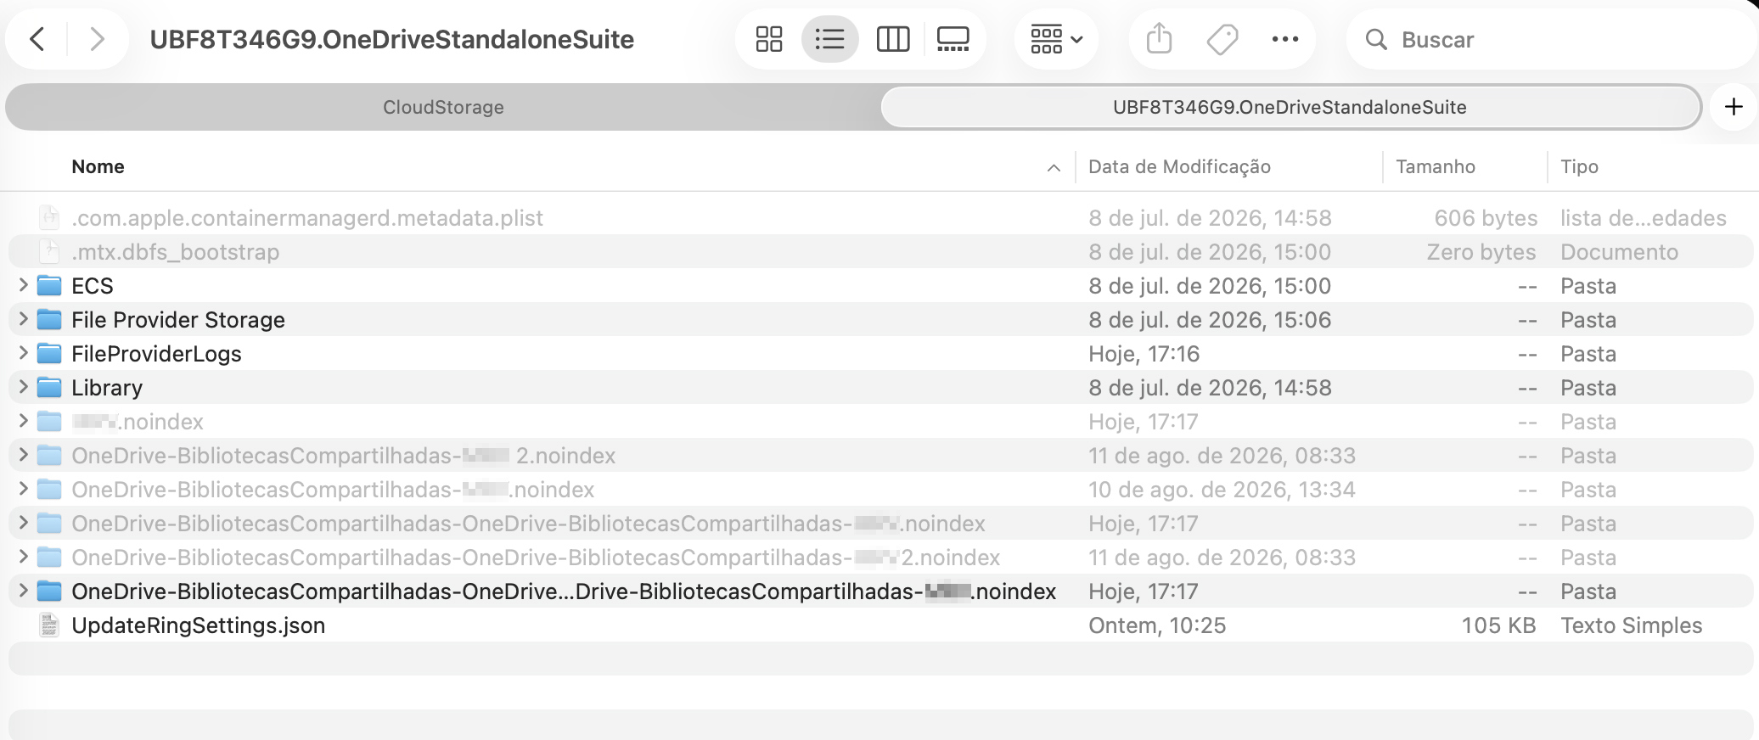Select the FileProviderLogs name
The width and height of the screenshot is (1759, 740).
[x=156, y=354]
